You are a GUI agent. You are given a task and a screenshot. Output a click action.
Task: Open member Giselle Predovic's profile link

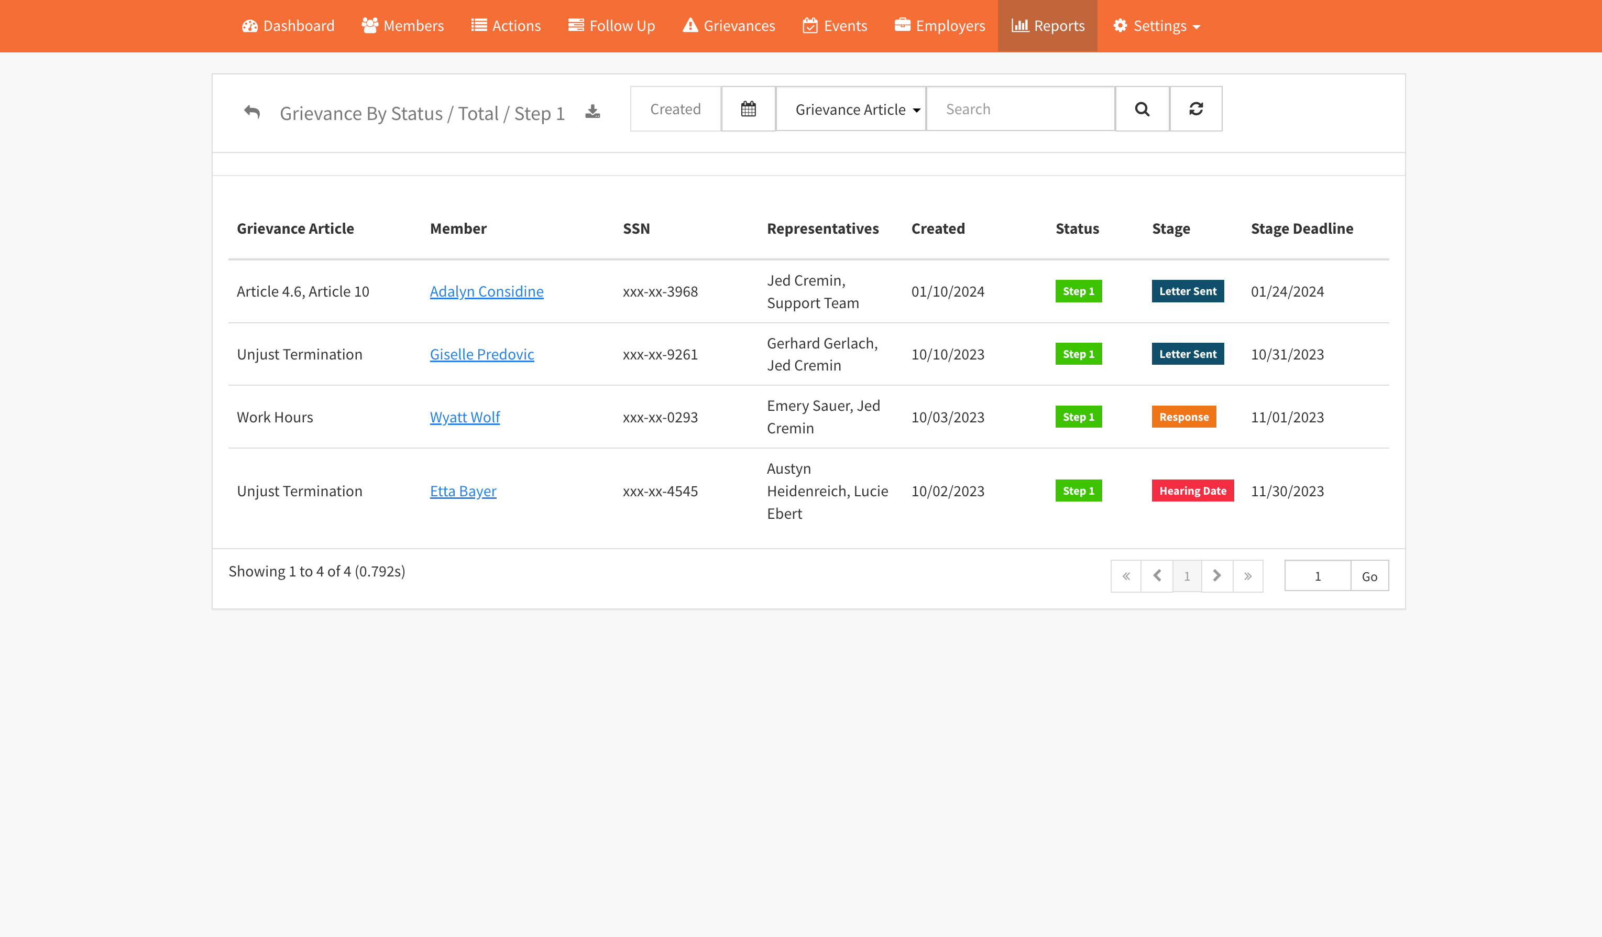click(x=482, y=354)
